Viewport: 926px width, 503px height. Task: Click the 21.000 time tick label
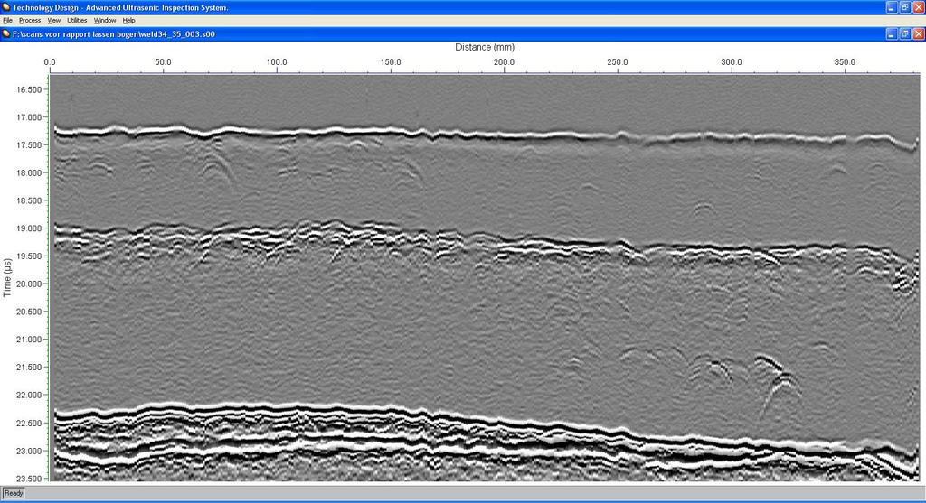pyautogui.click(x=30, y=339)
